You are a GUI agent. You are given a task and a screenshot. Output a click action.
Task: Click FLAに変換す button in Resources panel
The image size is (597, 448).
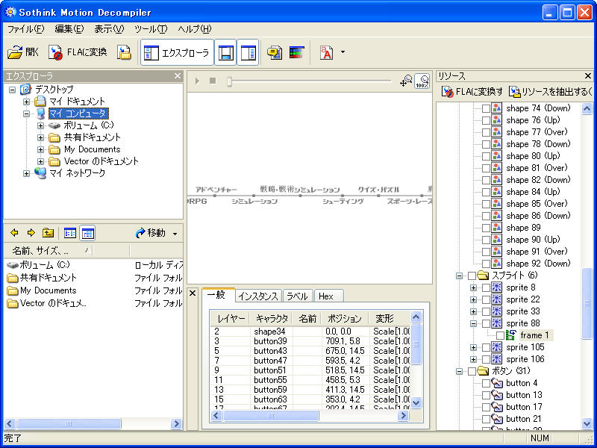[x=472, y=92]
